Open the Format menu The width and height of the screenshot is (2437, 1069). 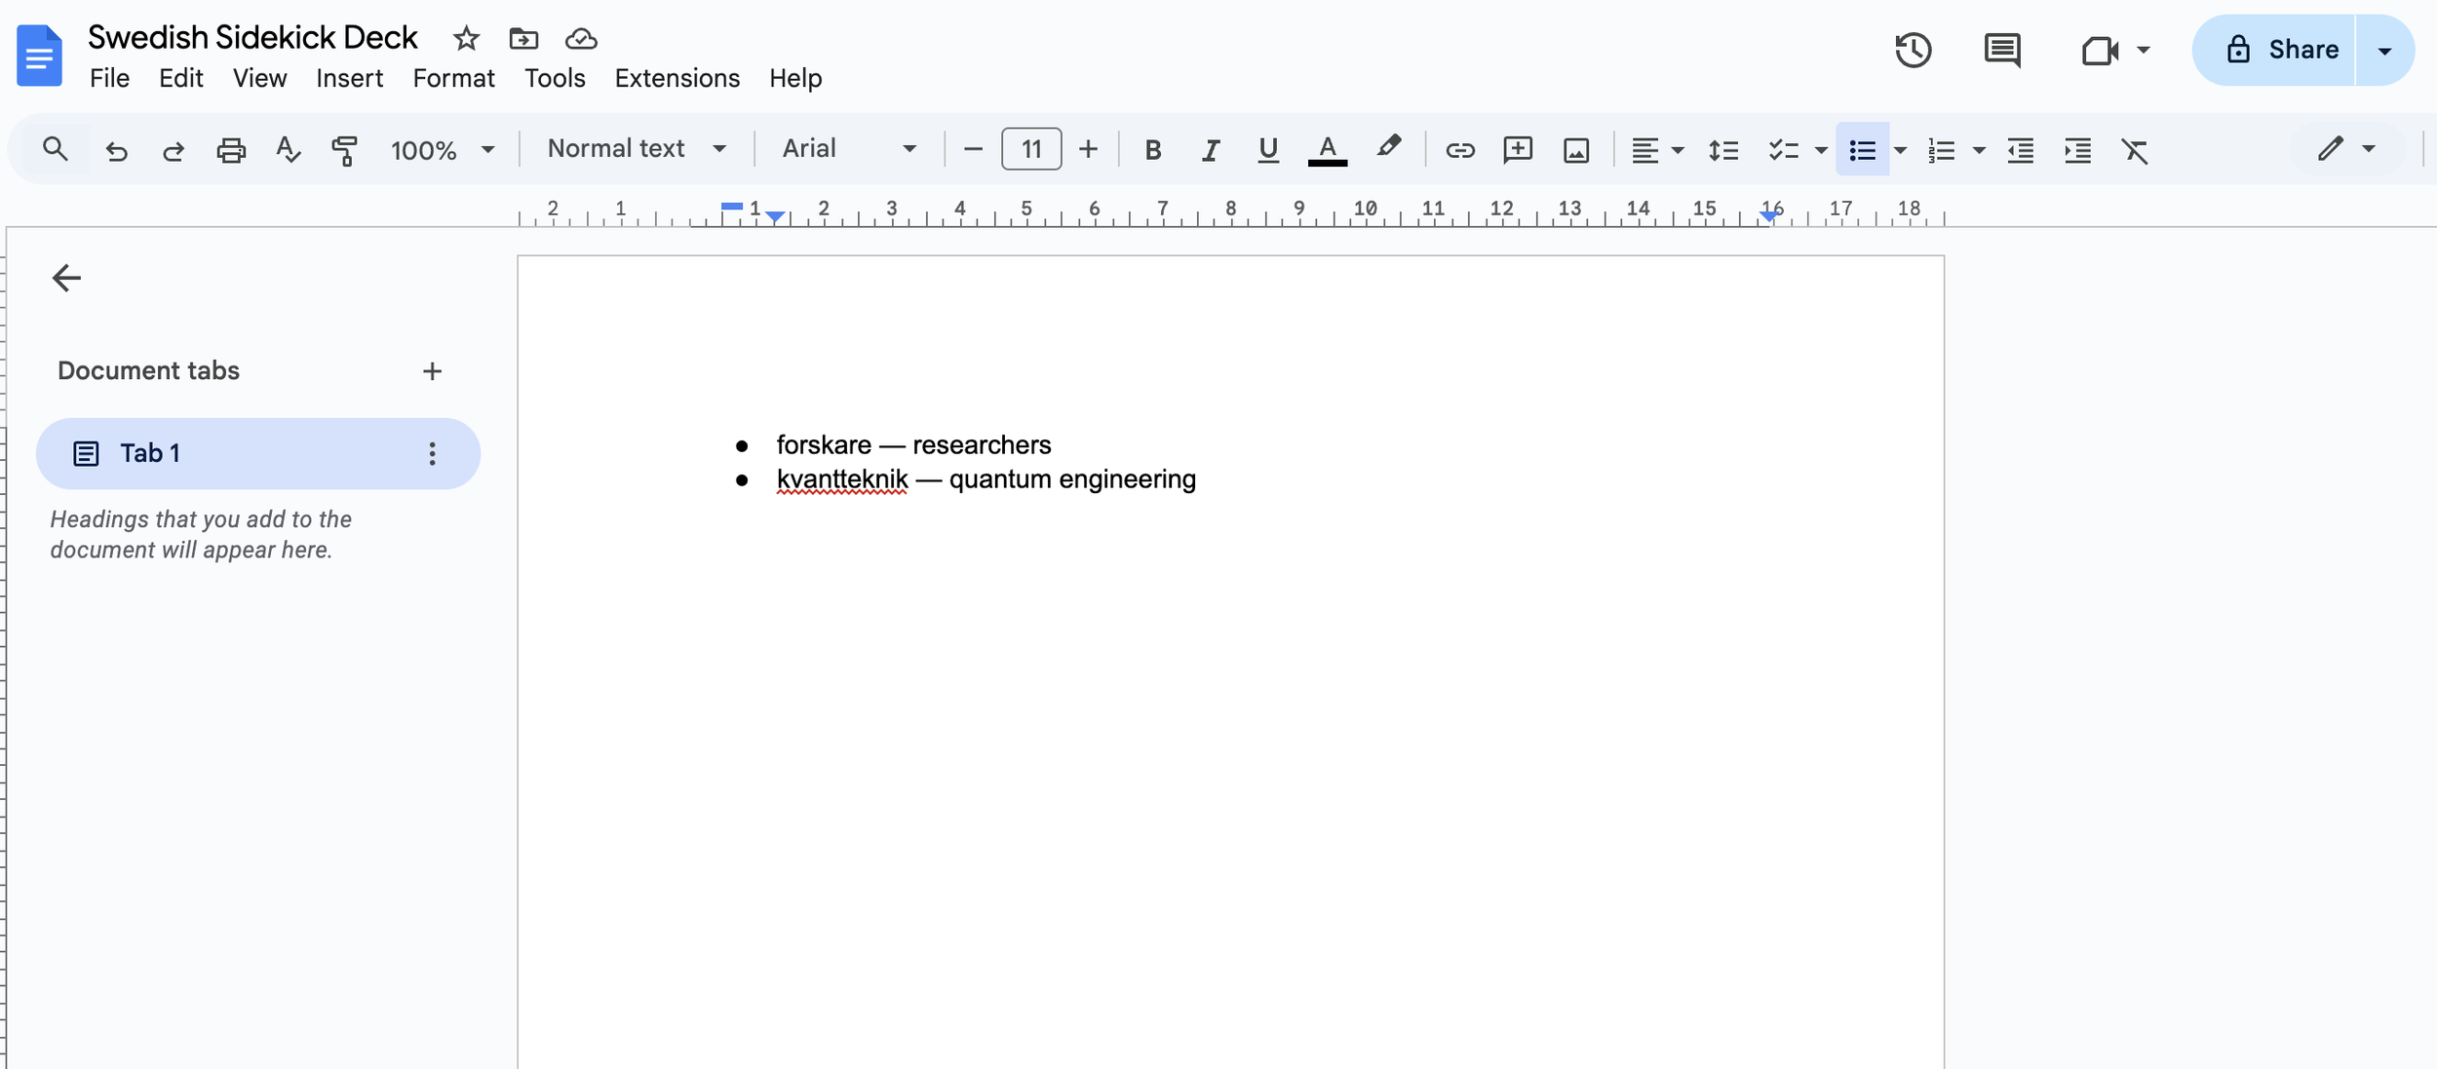tap(453, 78)
